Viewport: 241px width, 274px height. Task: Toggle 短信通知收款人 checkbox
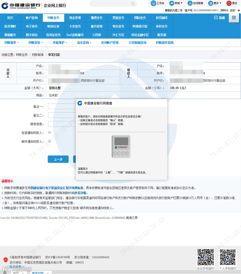click(x=49, y=132)
